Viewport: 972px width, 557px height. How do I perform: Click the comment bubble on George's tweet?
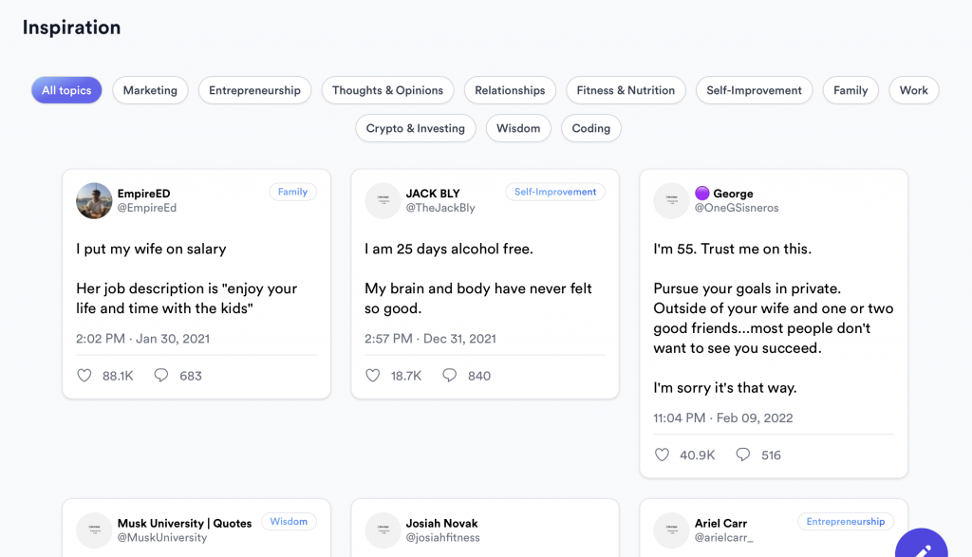743,455
